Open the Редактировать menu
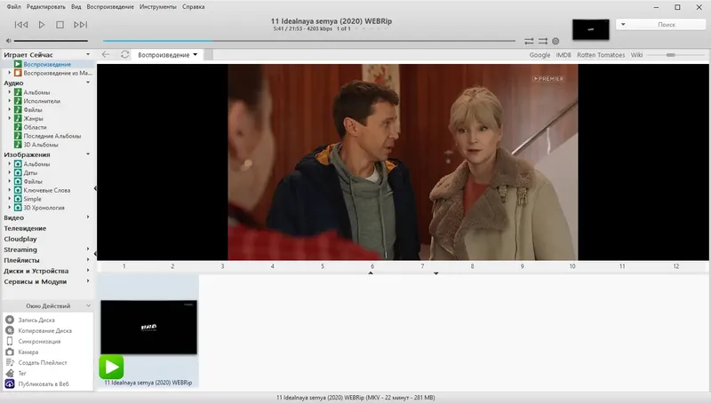The image size is (711, 403). (x=46, y=7)
